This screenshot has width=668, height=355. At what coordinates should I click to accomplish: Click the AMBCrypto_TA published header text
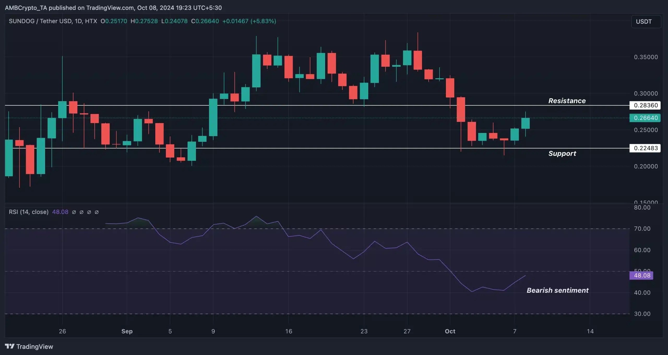tap(113, 8)
